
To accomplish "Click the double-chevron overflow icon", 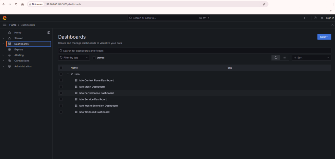I will [x=330, y=10].
